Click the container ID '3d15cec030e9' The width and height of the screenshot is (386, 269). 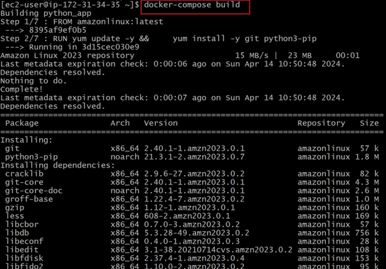pyautogui.click(x=111, y=47)
